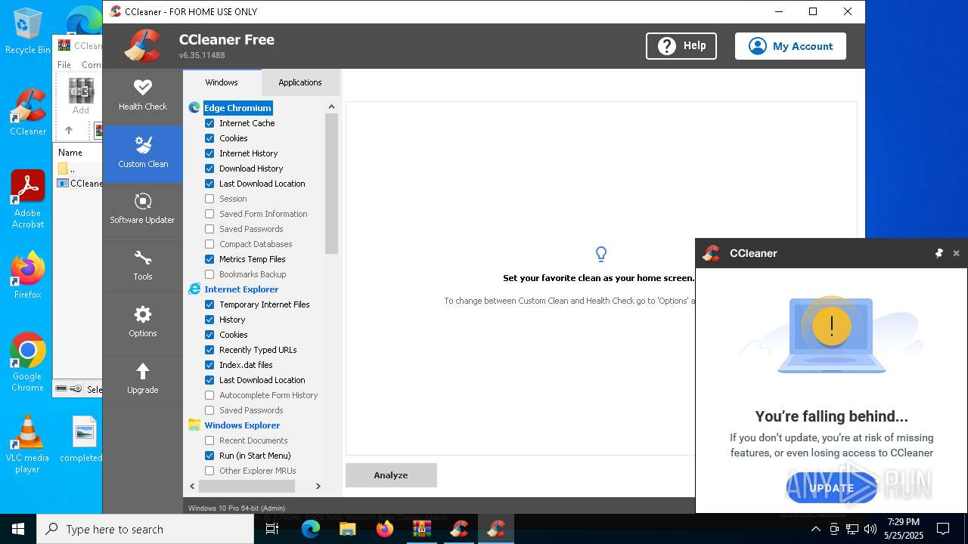This screenshot has height=544, width=968.
Task: Open File Explorer from the taskbar
Action: (347, 529)
